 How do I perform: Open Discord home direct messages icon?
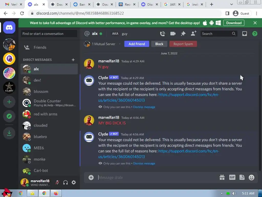point(9,27)
